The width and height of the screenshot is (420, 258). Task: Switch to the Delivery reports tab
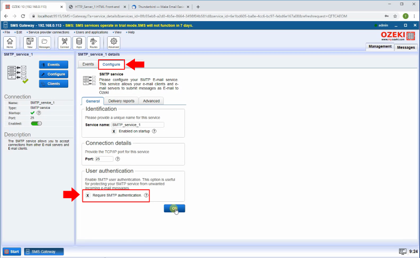(121, 101)
